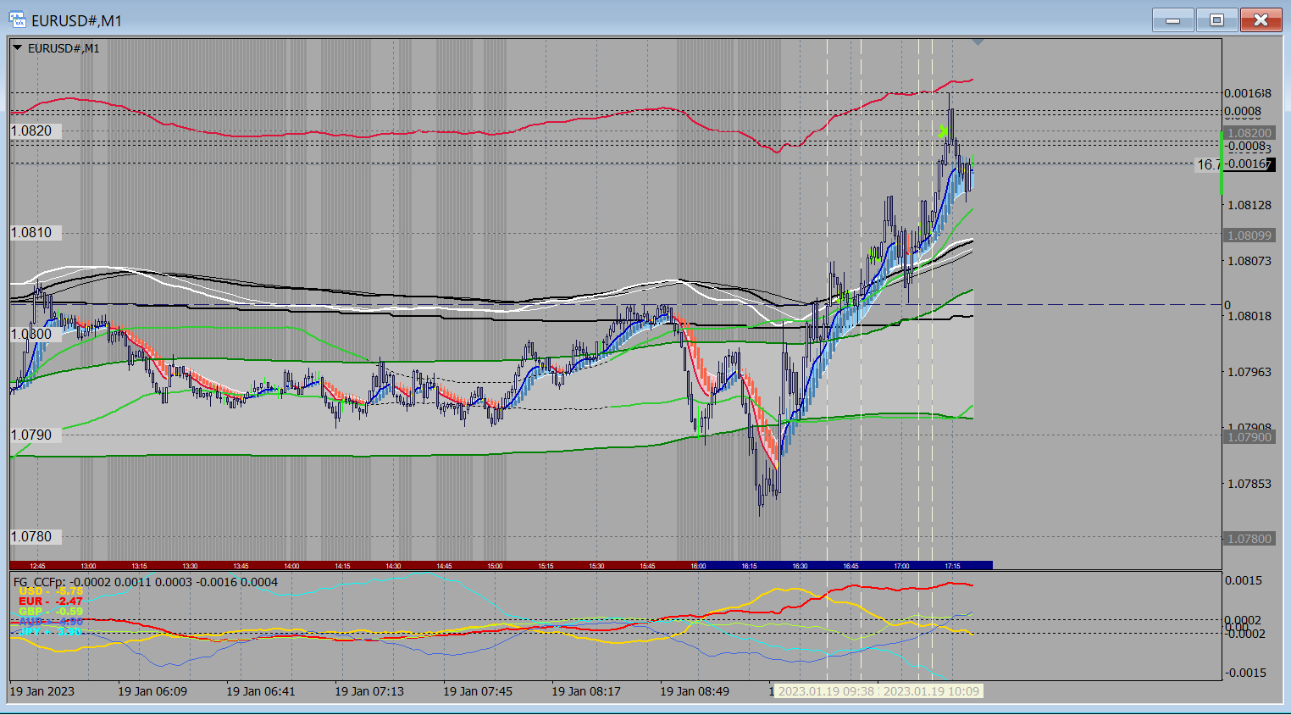Screen dimensions: 1291x715
Task: Minimize the EURUSD chart window
Action: pos(1172,19)
